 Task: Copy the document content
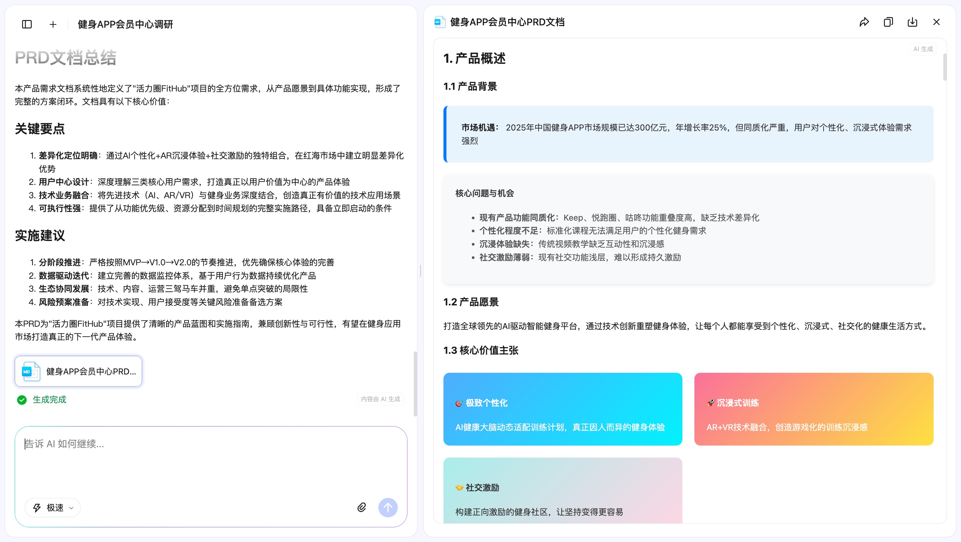pos(888,22)
